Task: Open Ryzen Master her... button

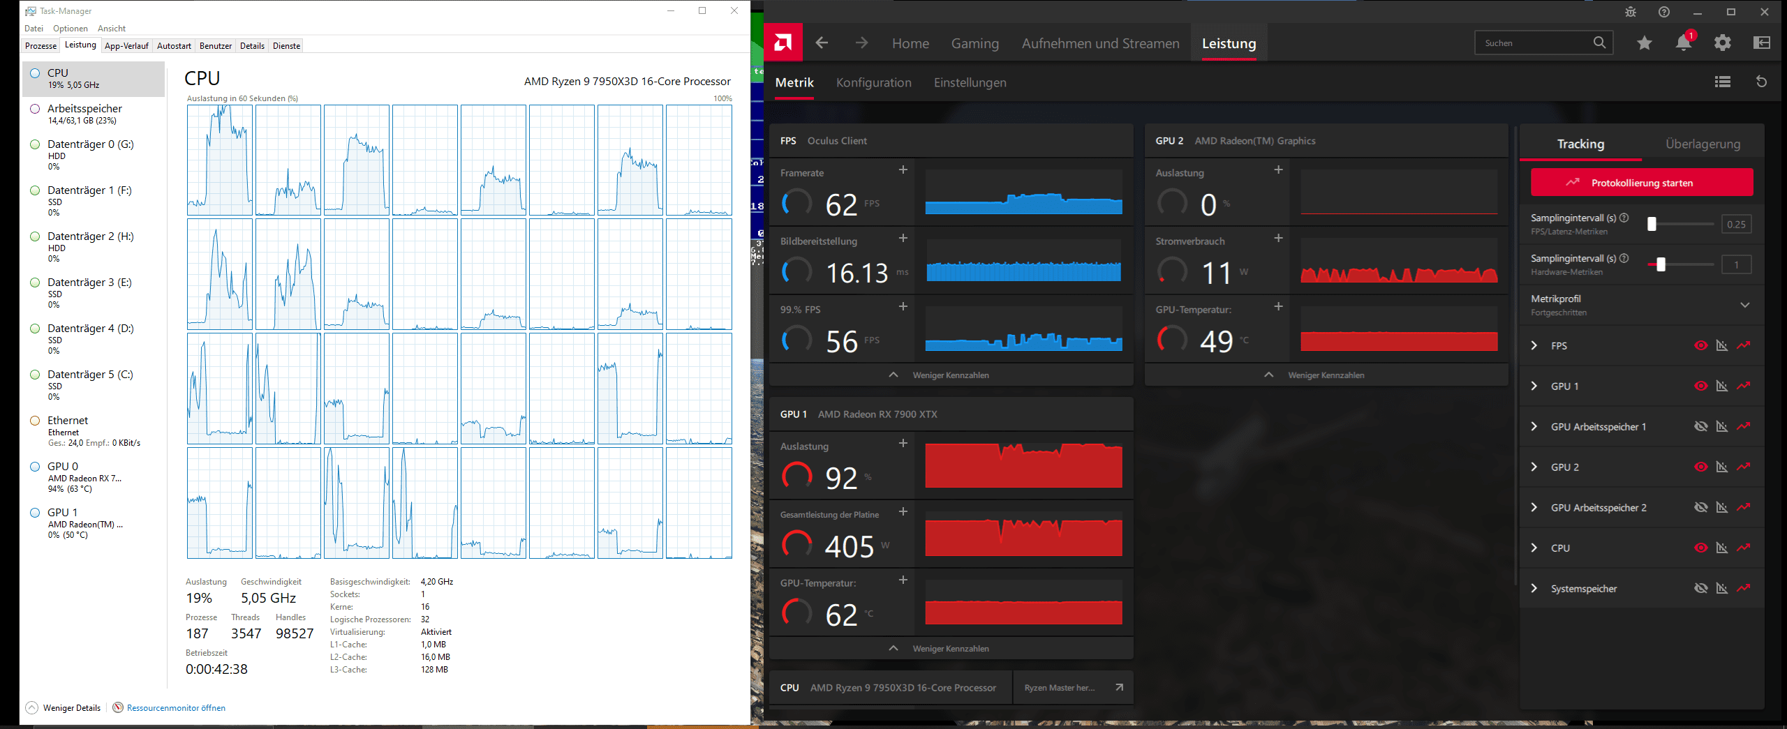Action: (1073, 688)
